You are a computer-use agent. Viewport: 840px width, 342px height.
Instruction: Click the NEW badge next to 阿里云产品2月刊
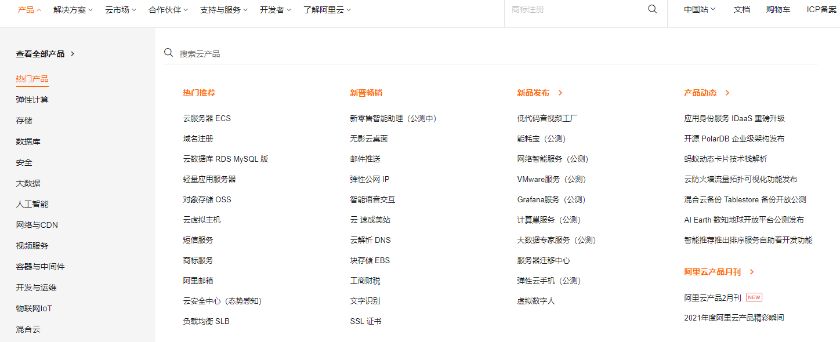754,297
